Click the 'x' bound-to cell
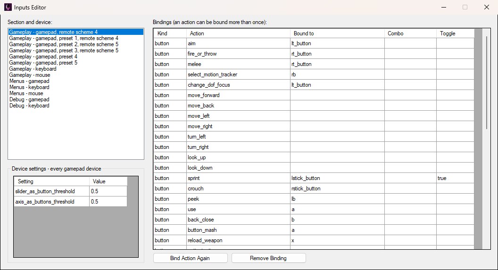Image resolution: width=498 pixels, height=270 pixels. [x=337, y=240]
